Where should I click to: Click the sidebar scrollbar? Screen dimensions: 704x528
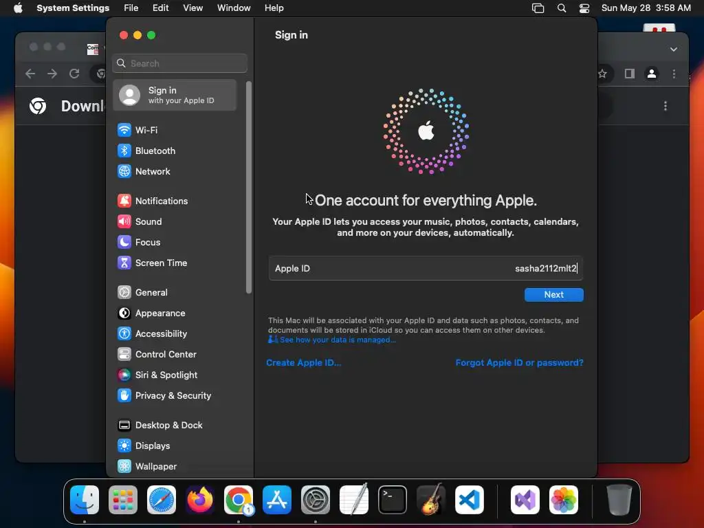(249, 188)
